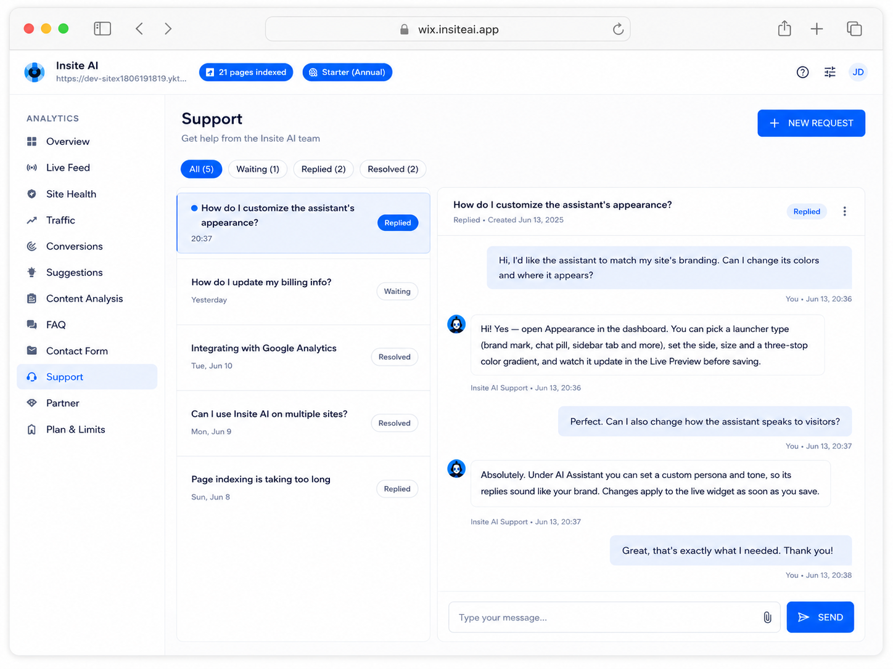Viewport: 893px width, 669px height.
Task: Click the 21 pages indexed badge
Action: pyautogui.click(x=246, y=72)
